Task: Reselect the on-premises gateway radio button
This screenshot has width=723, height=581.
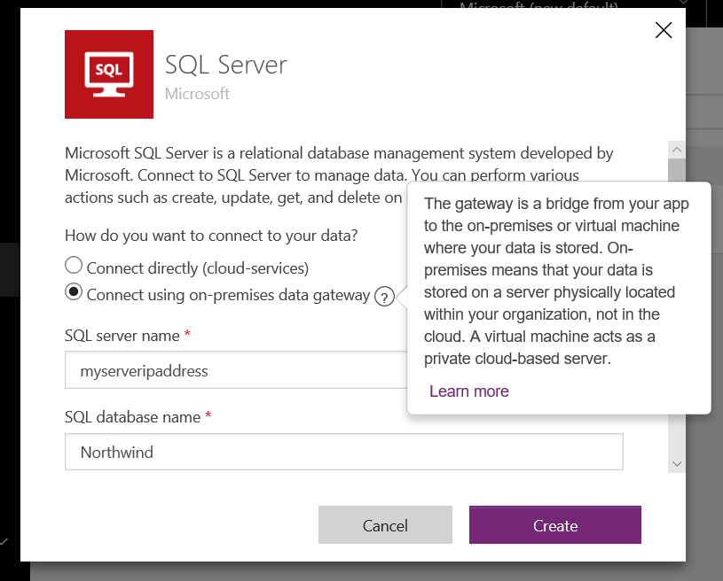Action: 73,291
